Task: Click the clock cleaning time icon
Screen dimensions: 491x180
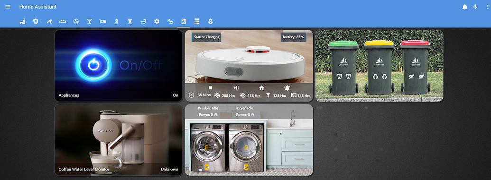Action: coord(192,95)
